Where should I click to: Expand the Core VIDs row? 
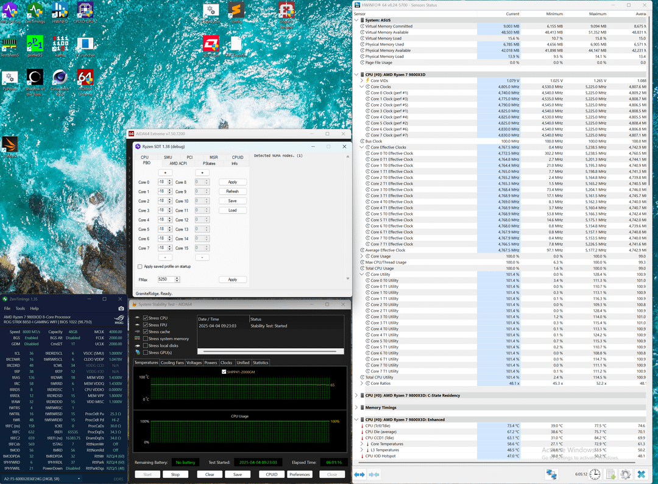362,80
